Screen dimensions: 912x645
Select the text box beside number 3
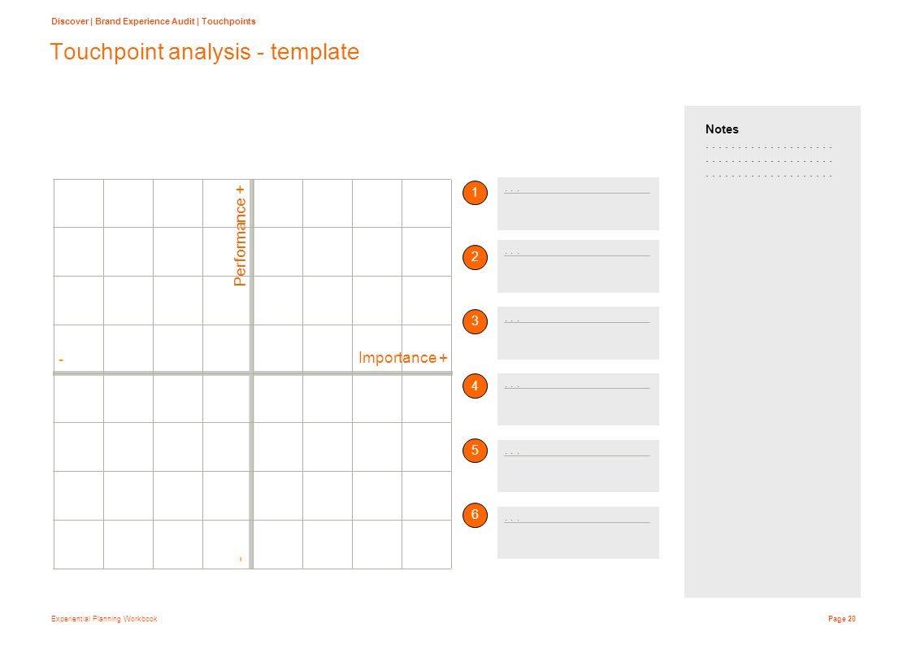point(578,333)
